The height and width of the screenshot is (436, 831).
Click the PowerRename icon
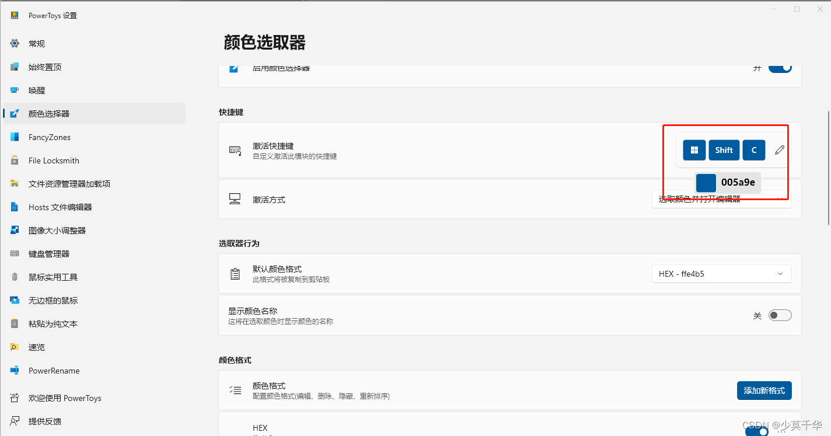[x=15, y=371]
